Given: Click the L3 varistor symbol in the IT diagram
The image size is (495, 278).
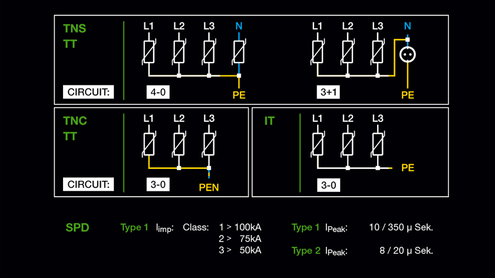Looking at the screenshot, I should [378, 144].
